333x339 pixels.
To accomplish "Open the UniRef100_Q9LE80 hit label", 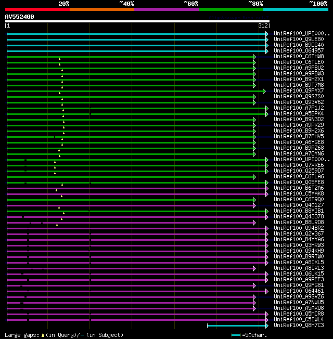I will point(299,39).
